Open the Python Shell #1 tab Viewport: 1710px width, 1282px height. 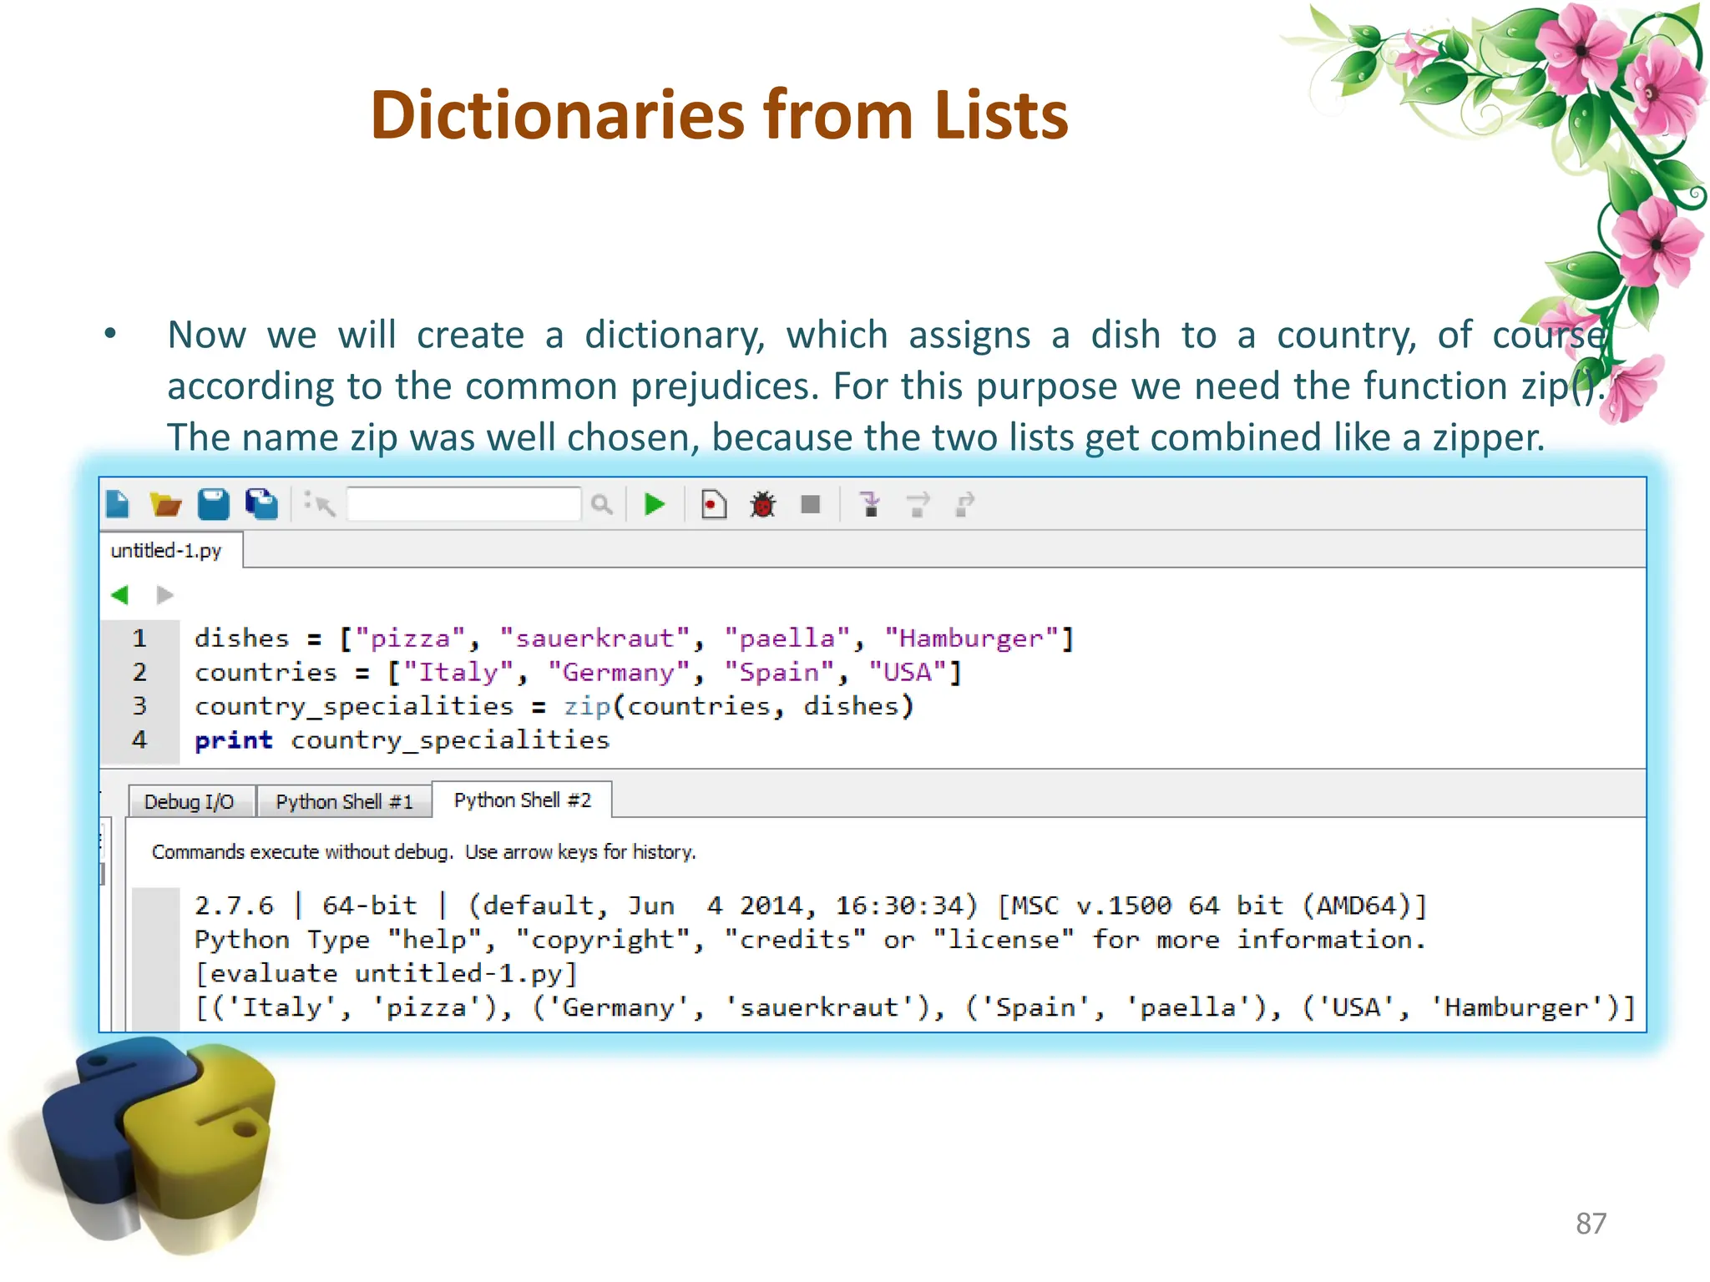[344, 802]
